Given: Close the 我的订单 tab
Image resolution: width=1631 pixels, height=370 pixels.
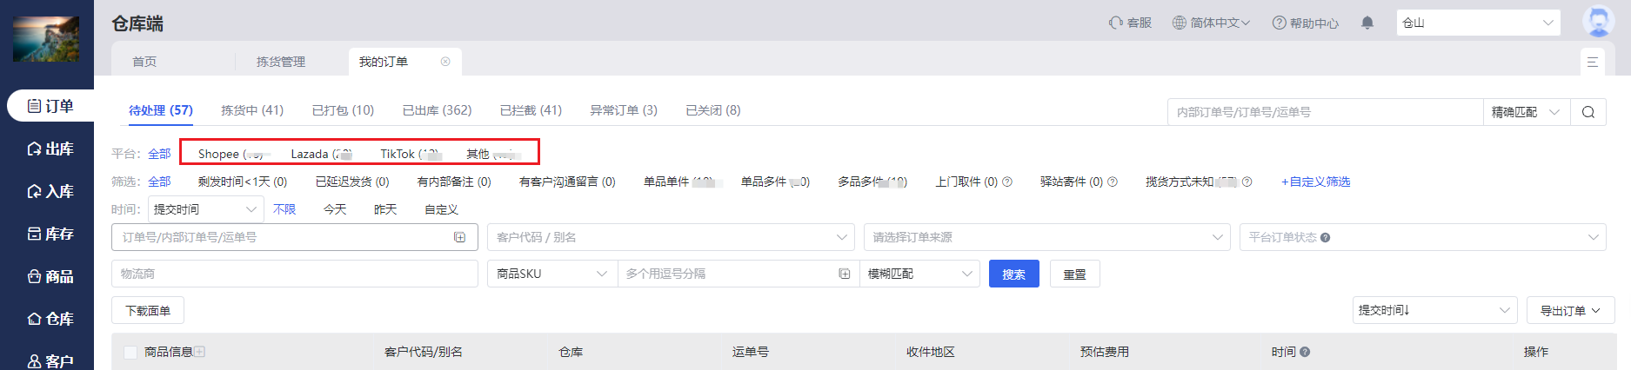Looking at the screenshot, I should [445, 62].
